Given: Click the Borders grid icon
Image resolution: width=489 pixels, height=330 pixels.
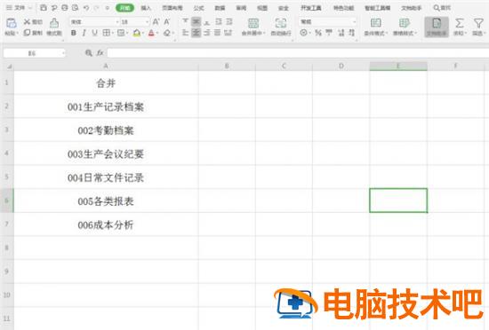Looking at the screenshot, I should point(106,33).
